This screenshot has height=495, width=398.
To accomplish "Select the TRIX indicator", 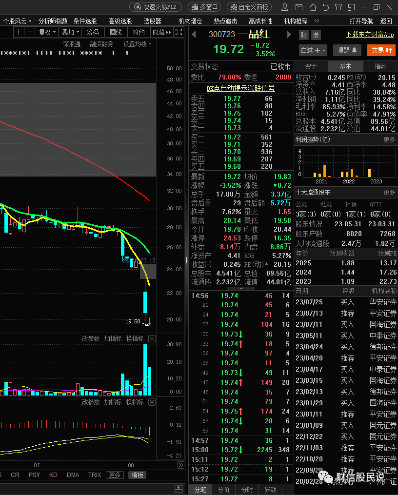I will pos(95,475).
